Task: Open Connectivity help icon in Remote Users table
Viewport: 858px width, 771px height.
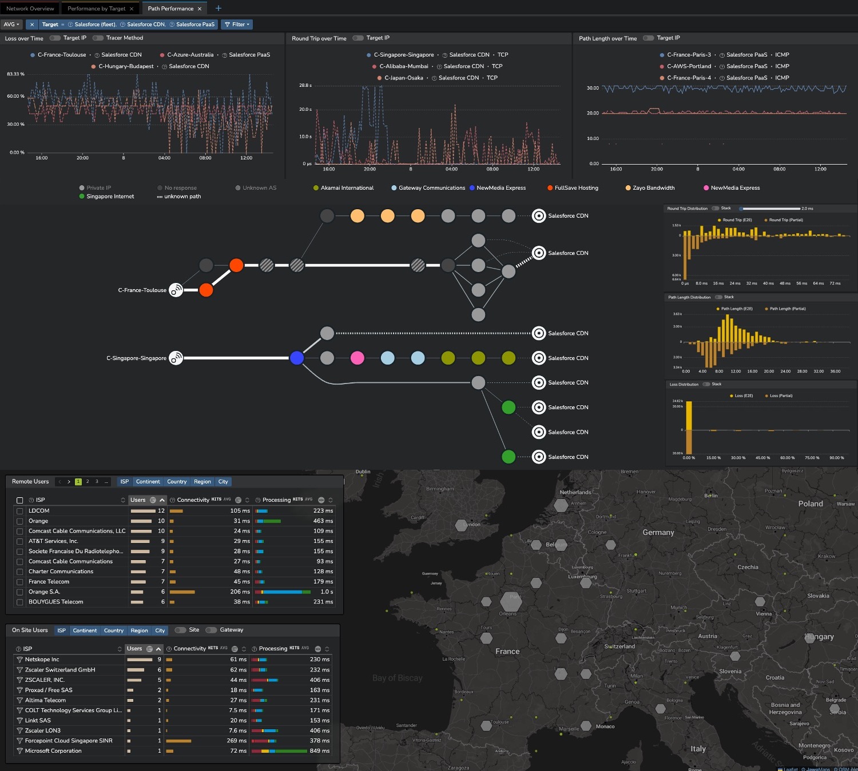Action: click(172, 500)
